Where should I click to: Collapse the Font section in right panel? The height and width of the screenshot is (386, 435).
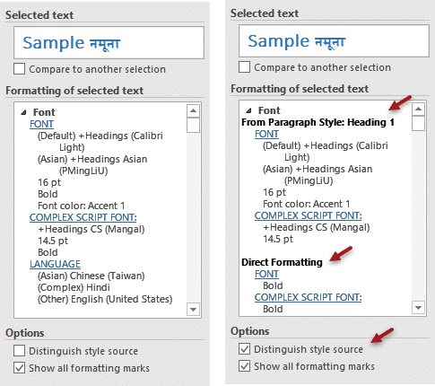(248, 110)
